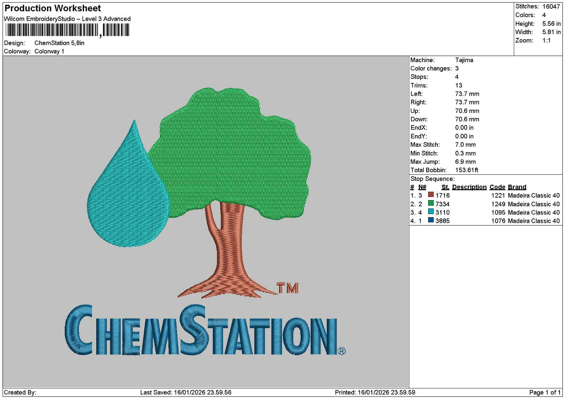Click thread code '1249'
This screenshot has width=565, height=399.
coord(498,204)
